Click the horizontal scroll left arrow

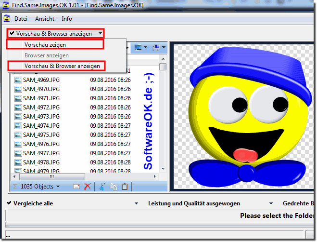point(14,176)
